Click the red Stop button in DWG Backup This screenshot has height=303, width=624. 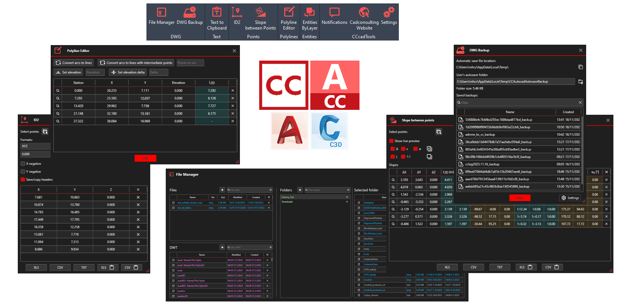[520, 198]
